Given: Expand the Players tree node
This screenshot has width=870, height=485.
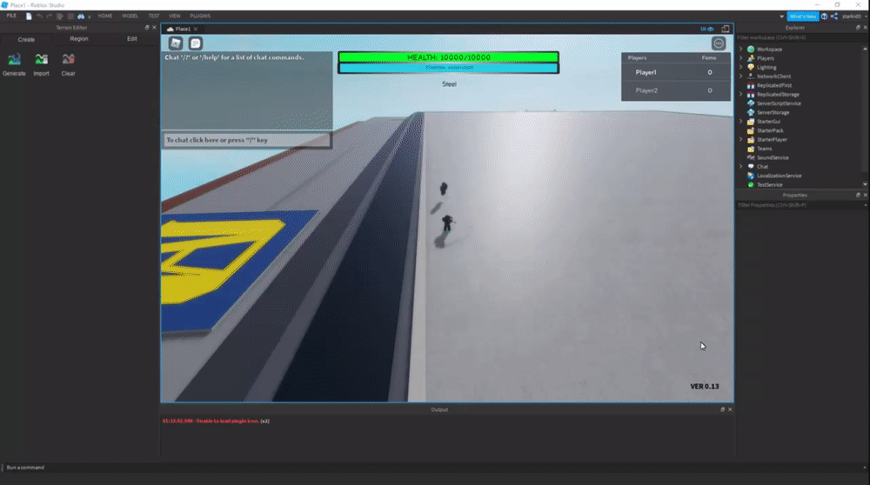Looking at the screenshot, I should [740, 58].
